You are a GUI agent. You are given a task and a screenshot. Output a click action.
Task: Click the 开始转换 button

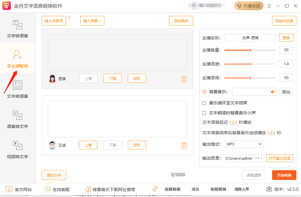[284, 175]
